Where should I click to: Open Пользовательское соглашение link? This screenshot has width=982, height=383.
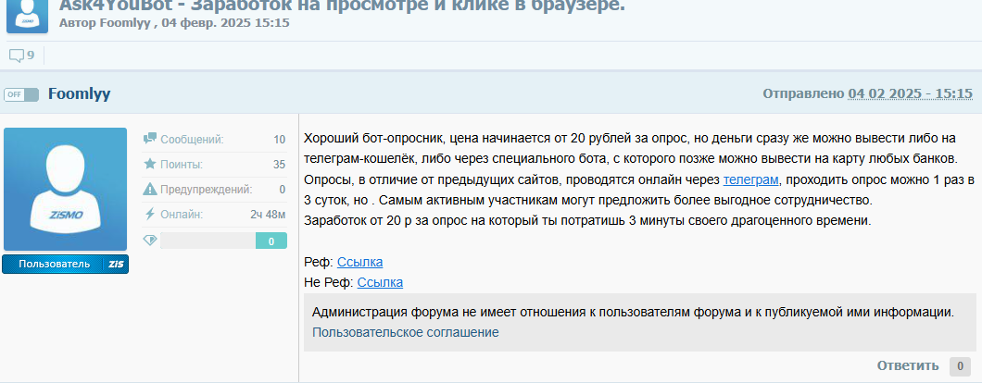[x=405, y=332]
